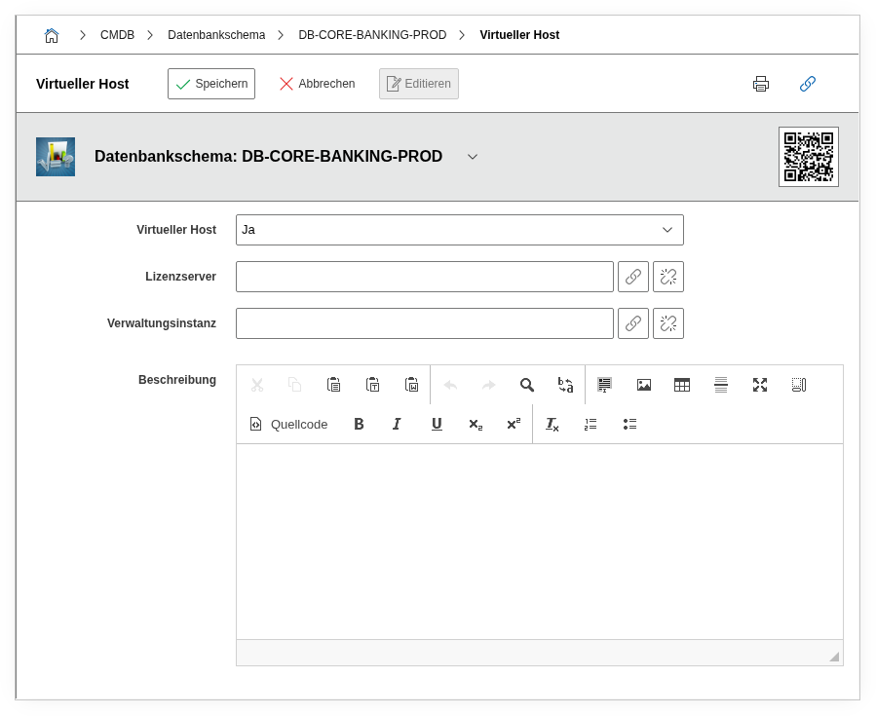Toggle italic formatting
876x716 pixels.
pos(397,424)
